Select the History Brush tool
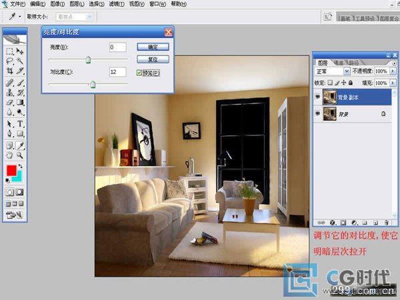 tap(20, 93)
